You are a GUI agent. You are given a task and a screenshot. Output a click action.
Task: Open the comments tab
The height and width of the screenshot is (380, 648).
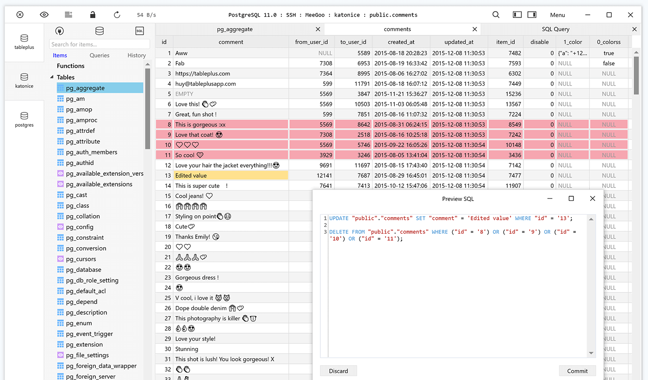[397, 29]
